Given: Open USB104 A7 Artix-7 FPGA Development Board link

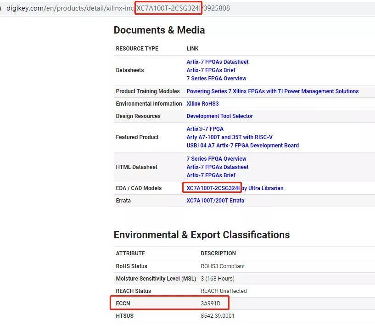Looking at the screenshot, I should pos(242,146).
